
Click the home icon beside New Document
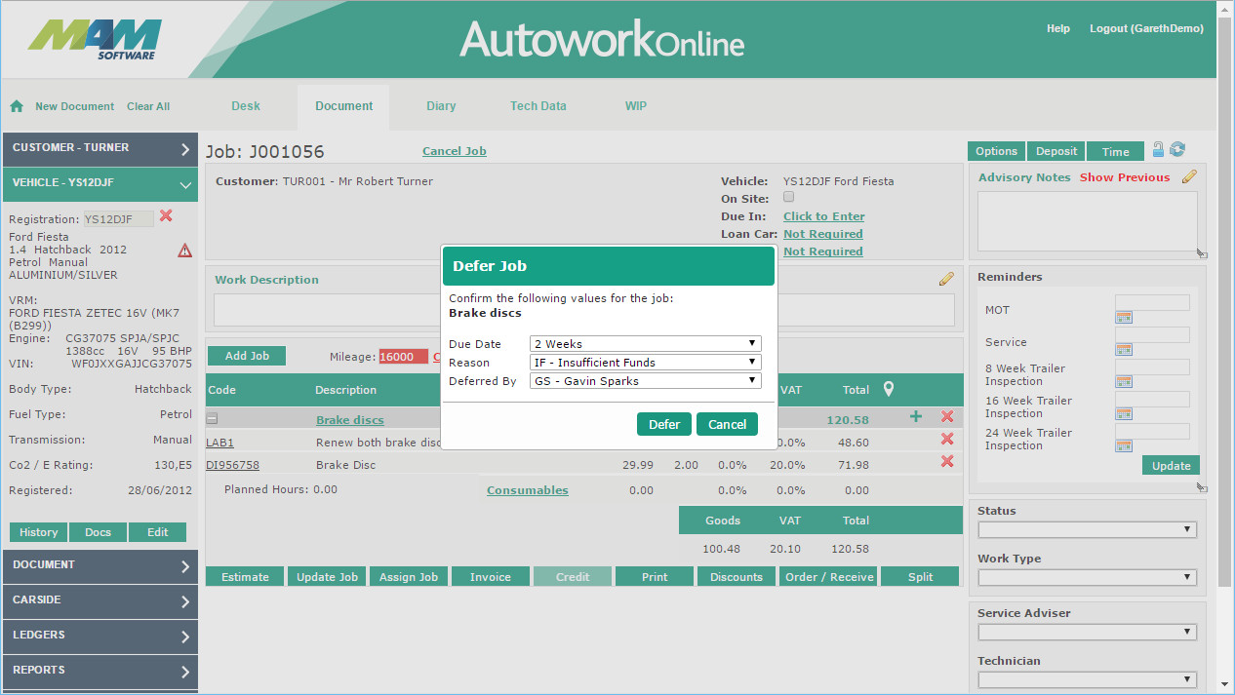pyautogui.click(x=17, y=106)
